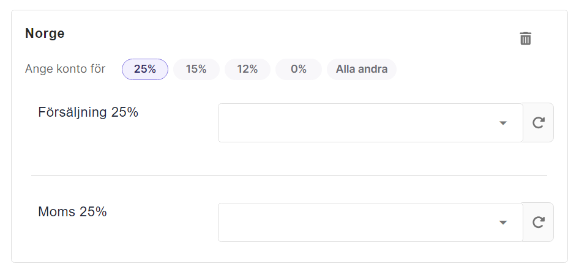
Task: Click the divider line between account rows
Action: (x=289, y=175)
